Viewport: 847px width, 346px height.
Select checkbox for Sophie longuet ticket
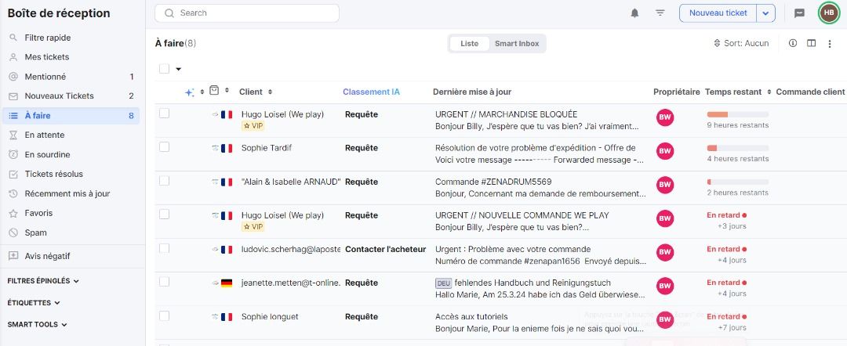(164, 315)
